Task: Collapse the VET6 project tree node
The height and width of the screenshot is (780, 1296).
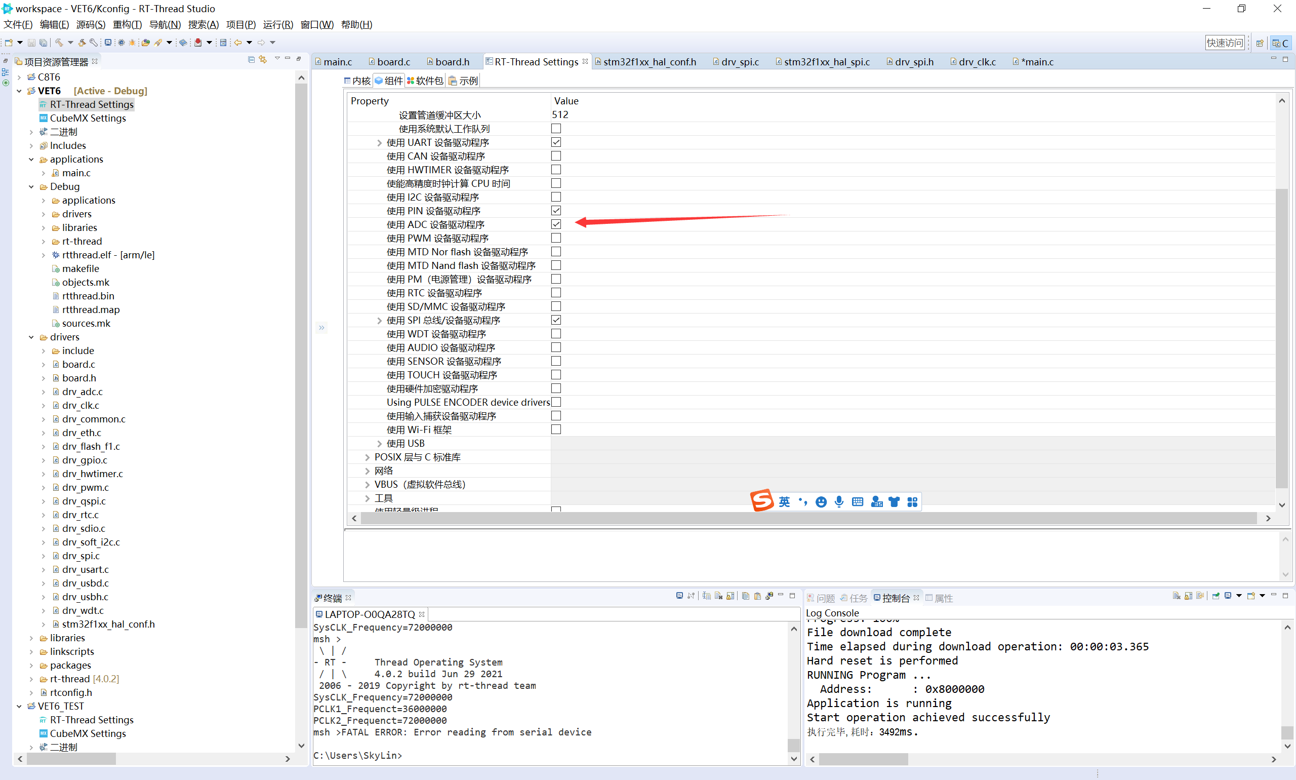Action: click(x=19, y=90)
